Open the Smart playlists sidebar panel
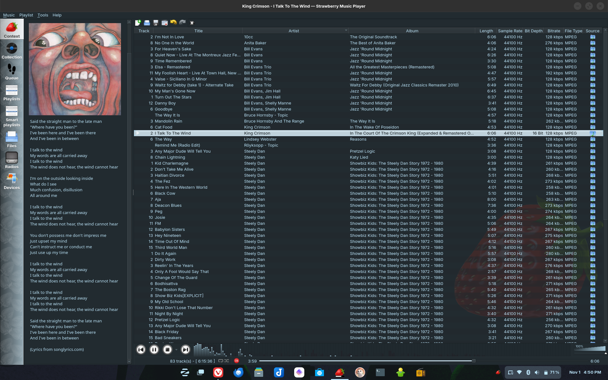Screen dimensions: 608x380 pyautogui.click(x=12, y=116)
